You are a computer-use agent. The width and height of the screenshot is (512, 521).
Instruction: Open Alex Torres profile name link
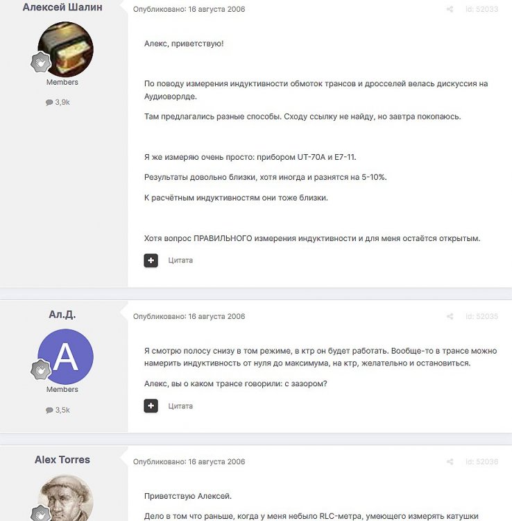[x=62, y=460]
